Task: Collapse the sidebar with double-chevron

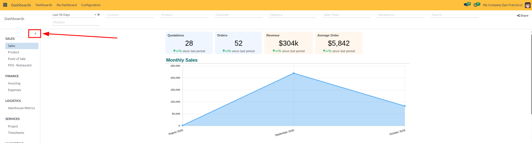Action: [x=35, y=34]
